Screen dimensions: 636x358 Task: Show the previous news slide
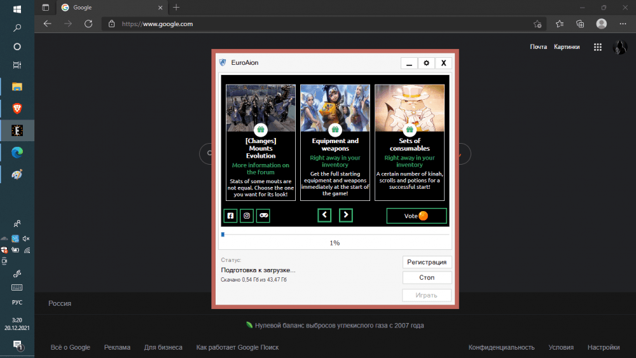point(324,215)
